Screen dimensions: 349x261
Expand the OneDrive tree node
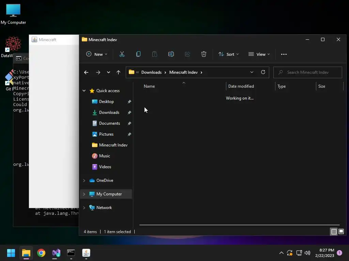click(x=84, y=180)
